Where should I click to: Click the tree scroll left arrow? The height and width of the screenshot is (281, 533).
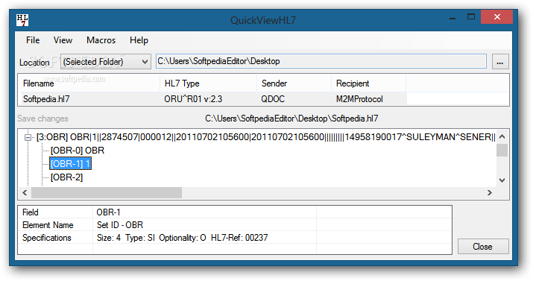[25, 192]
